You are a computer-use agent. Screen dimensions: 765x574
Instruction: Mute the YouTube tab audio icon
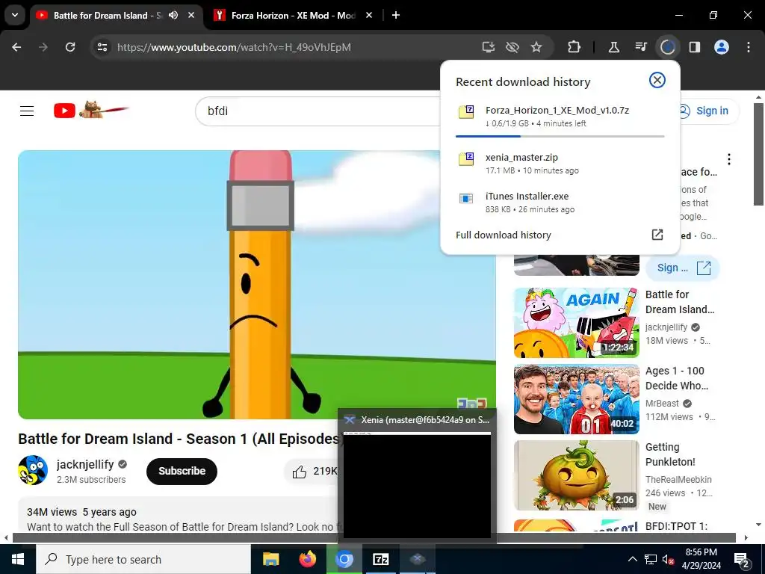coord(173,15)
